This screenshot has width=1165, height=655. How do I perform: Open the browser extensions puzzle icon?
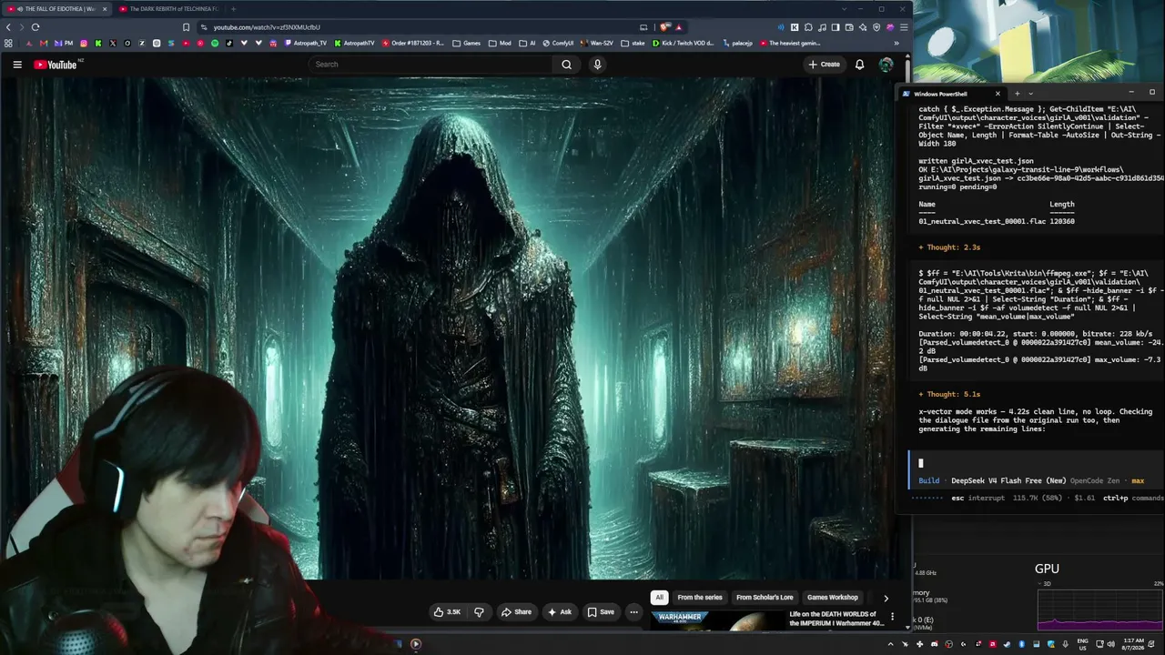tap(808, 27)
